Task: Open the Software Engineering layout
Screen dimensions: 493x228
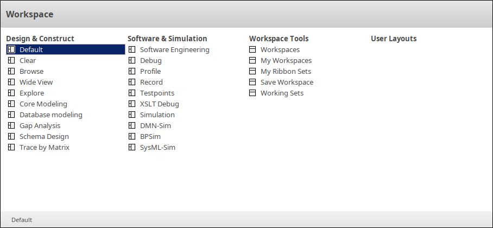Action: pos(174,50)
